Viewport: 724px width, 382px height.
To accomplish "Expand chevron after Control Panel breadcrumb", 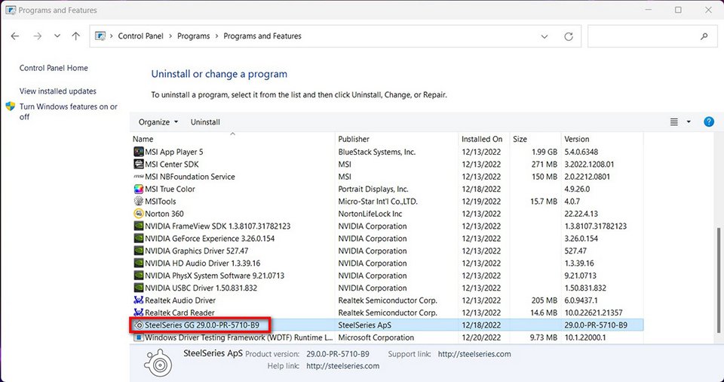I will 170,36.
